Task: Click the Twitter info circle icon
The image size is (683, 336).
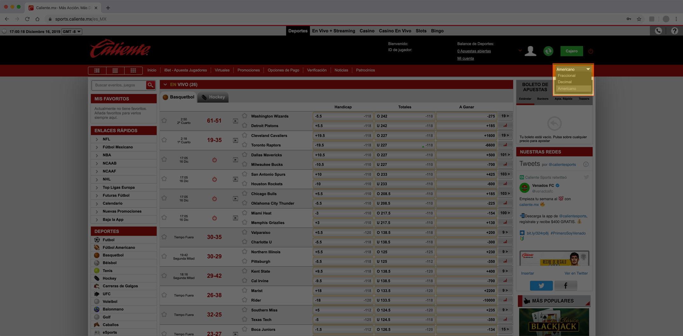Action: pyautogui.click(x=586, y=164)
